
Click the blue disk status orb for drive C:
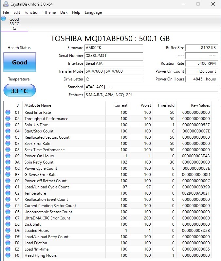[3, 18]
